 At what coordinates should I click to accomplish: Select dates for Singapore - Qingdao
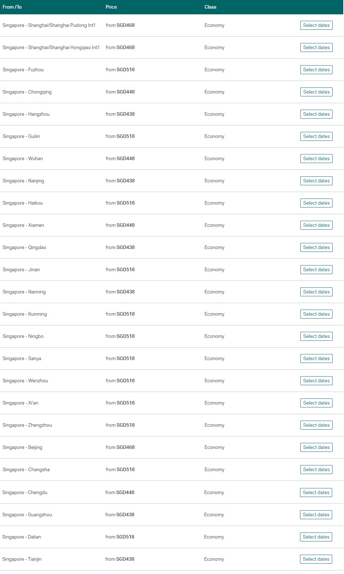pyautogui.click(x=316, y=248)
